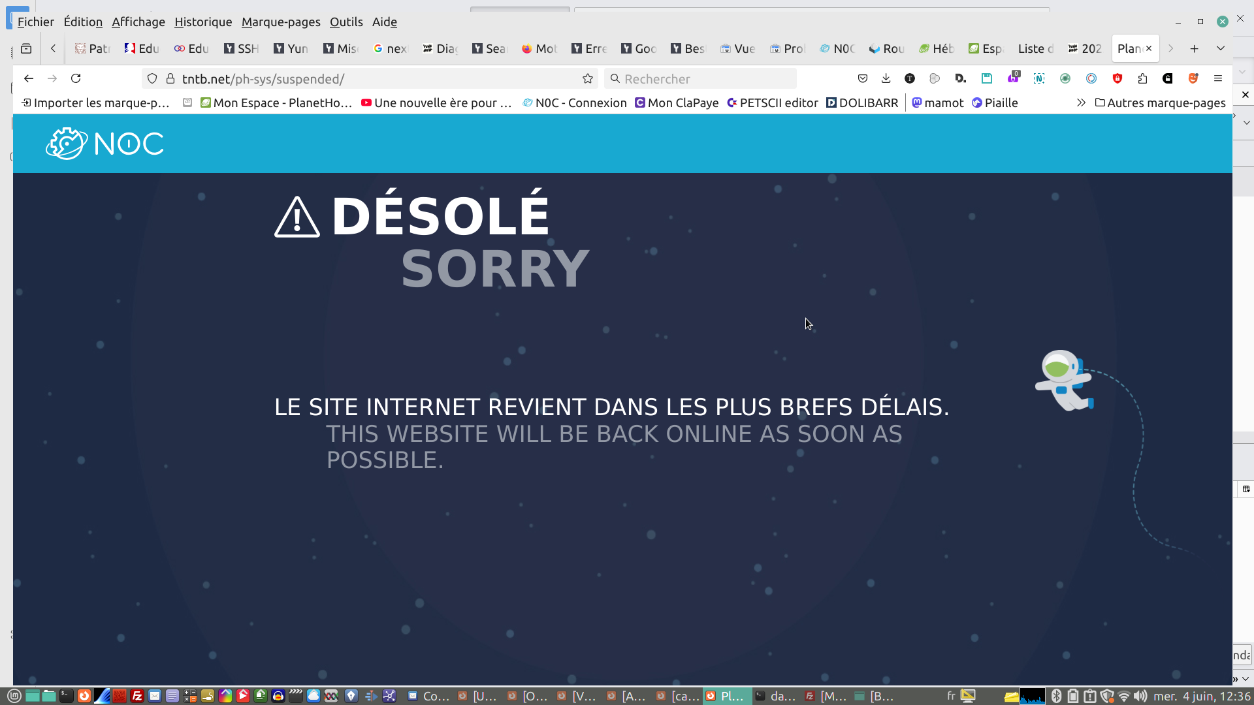Click the tracking protection shield icon

[152, 78]
